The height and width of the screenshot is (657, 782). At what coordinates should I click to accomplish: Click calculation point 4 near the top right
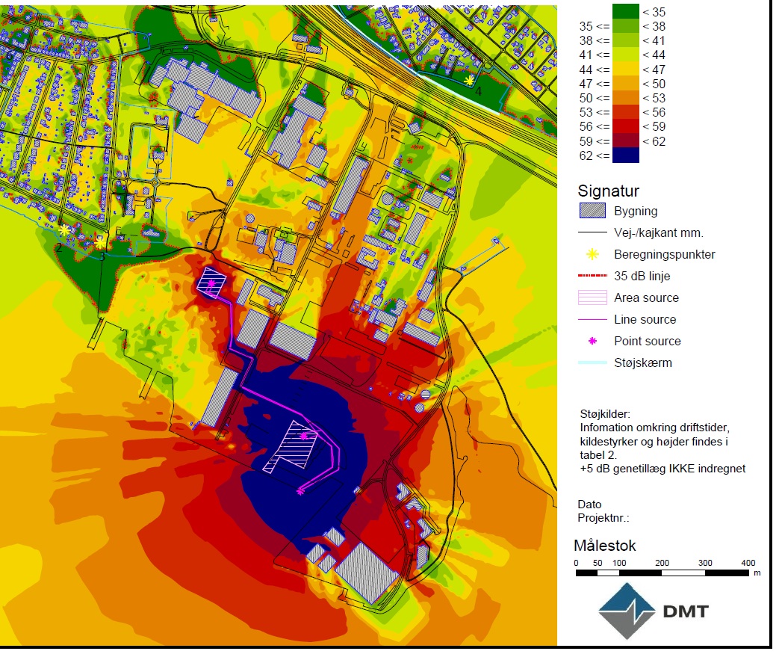pyautogui.click(x=469, y=80)
